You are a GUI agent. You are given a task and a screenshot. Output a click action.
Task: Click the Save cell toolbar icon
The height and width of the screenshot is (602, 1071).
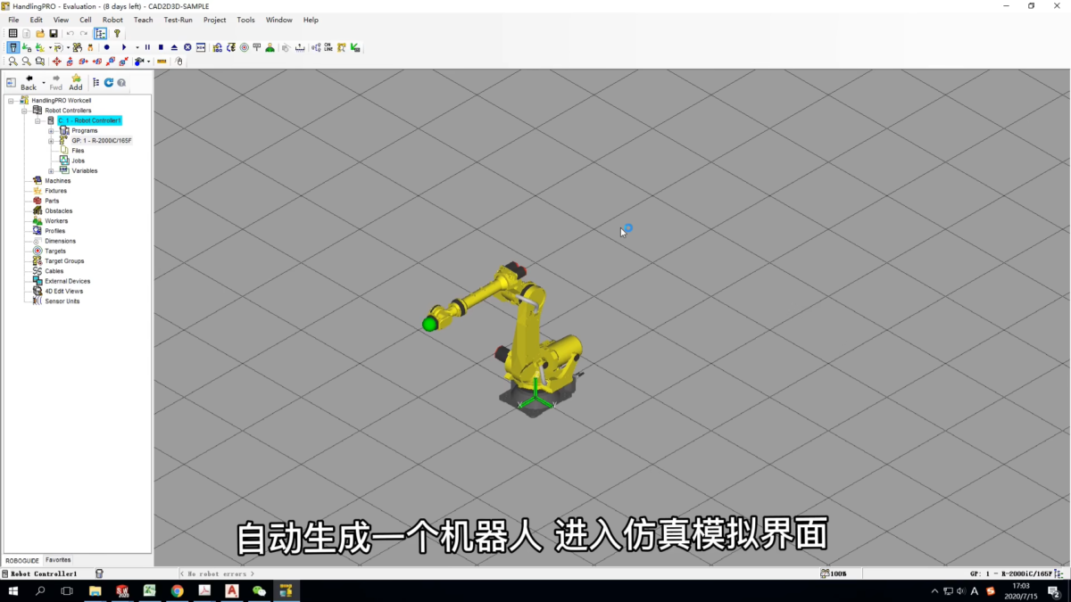pos(54,33)
